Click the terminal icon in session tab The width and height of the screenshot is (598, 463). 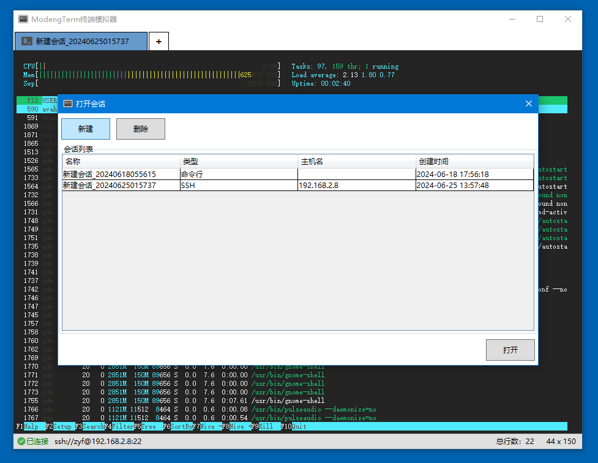tap(26, 42)
